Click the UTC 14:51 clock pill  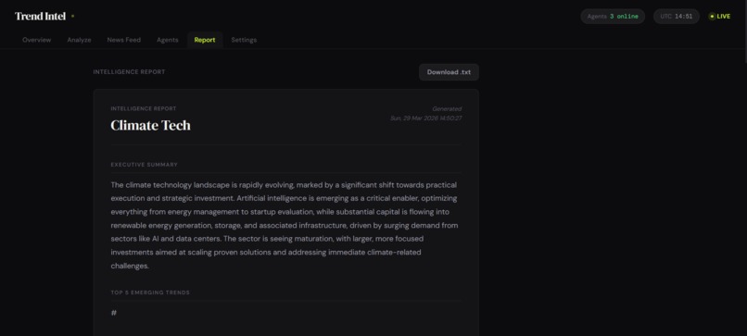pyautogui.click(x=676, y=16)
